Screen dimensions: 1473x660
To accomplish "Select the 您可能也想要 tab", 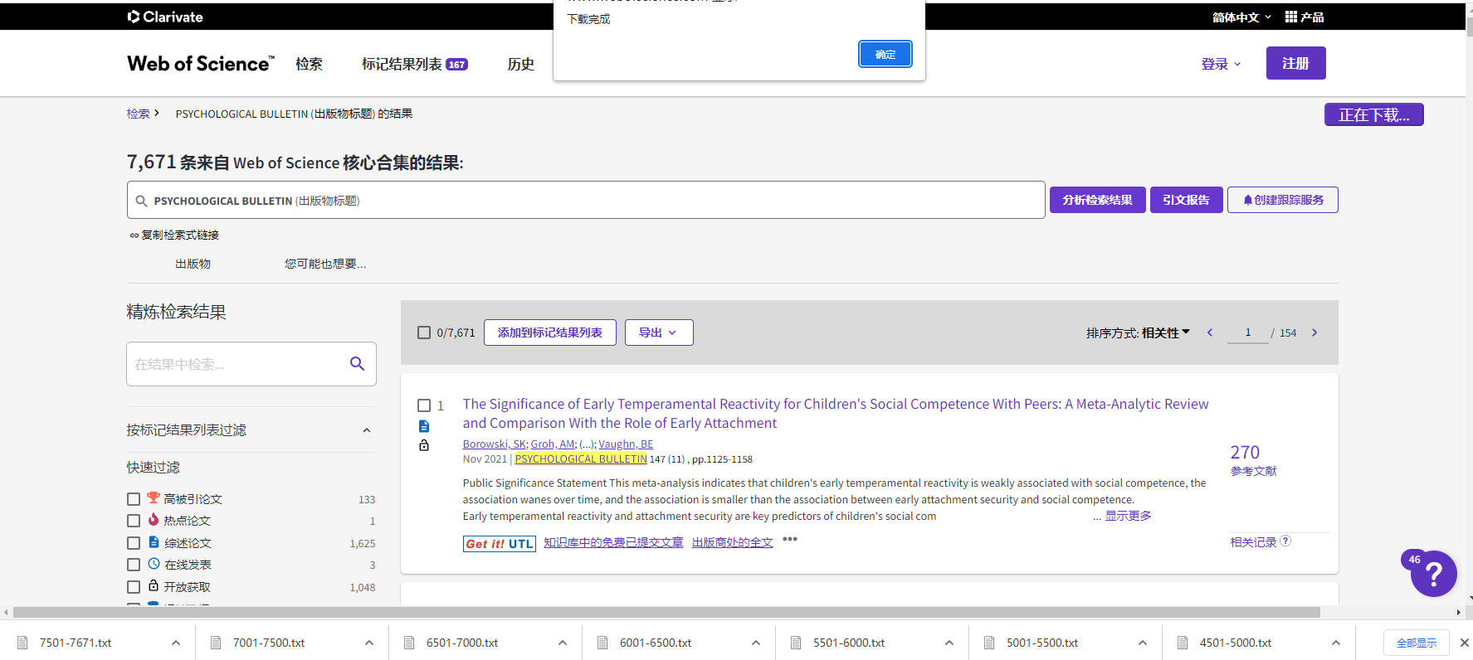I will (x=325, y=264).
